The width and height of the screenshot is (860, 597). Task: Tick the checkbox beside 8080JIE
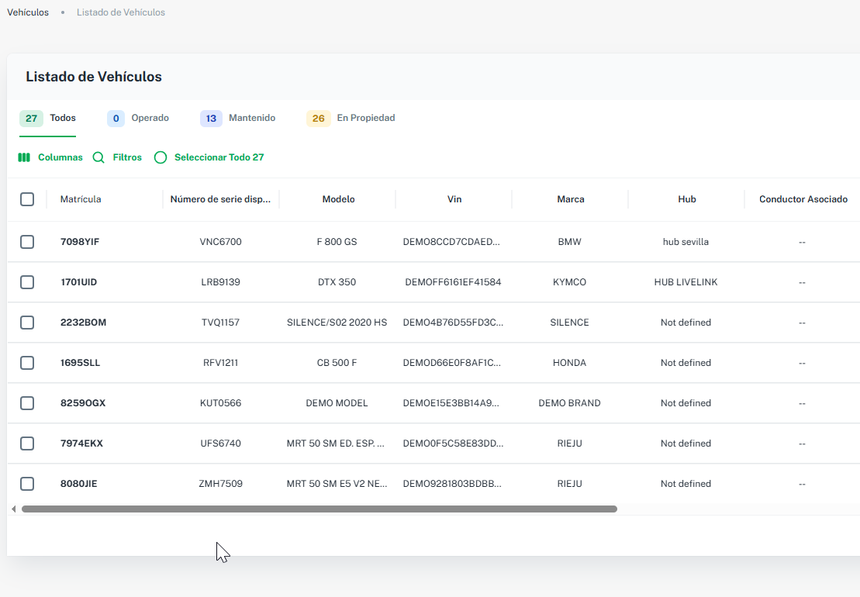pos(27,484)
